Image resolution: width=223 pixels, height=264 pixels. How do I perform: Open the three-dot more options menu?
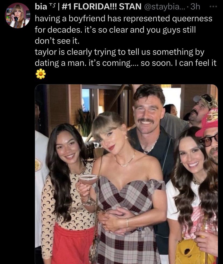pos(213,7)
